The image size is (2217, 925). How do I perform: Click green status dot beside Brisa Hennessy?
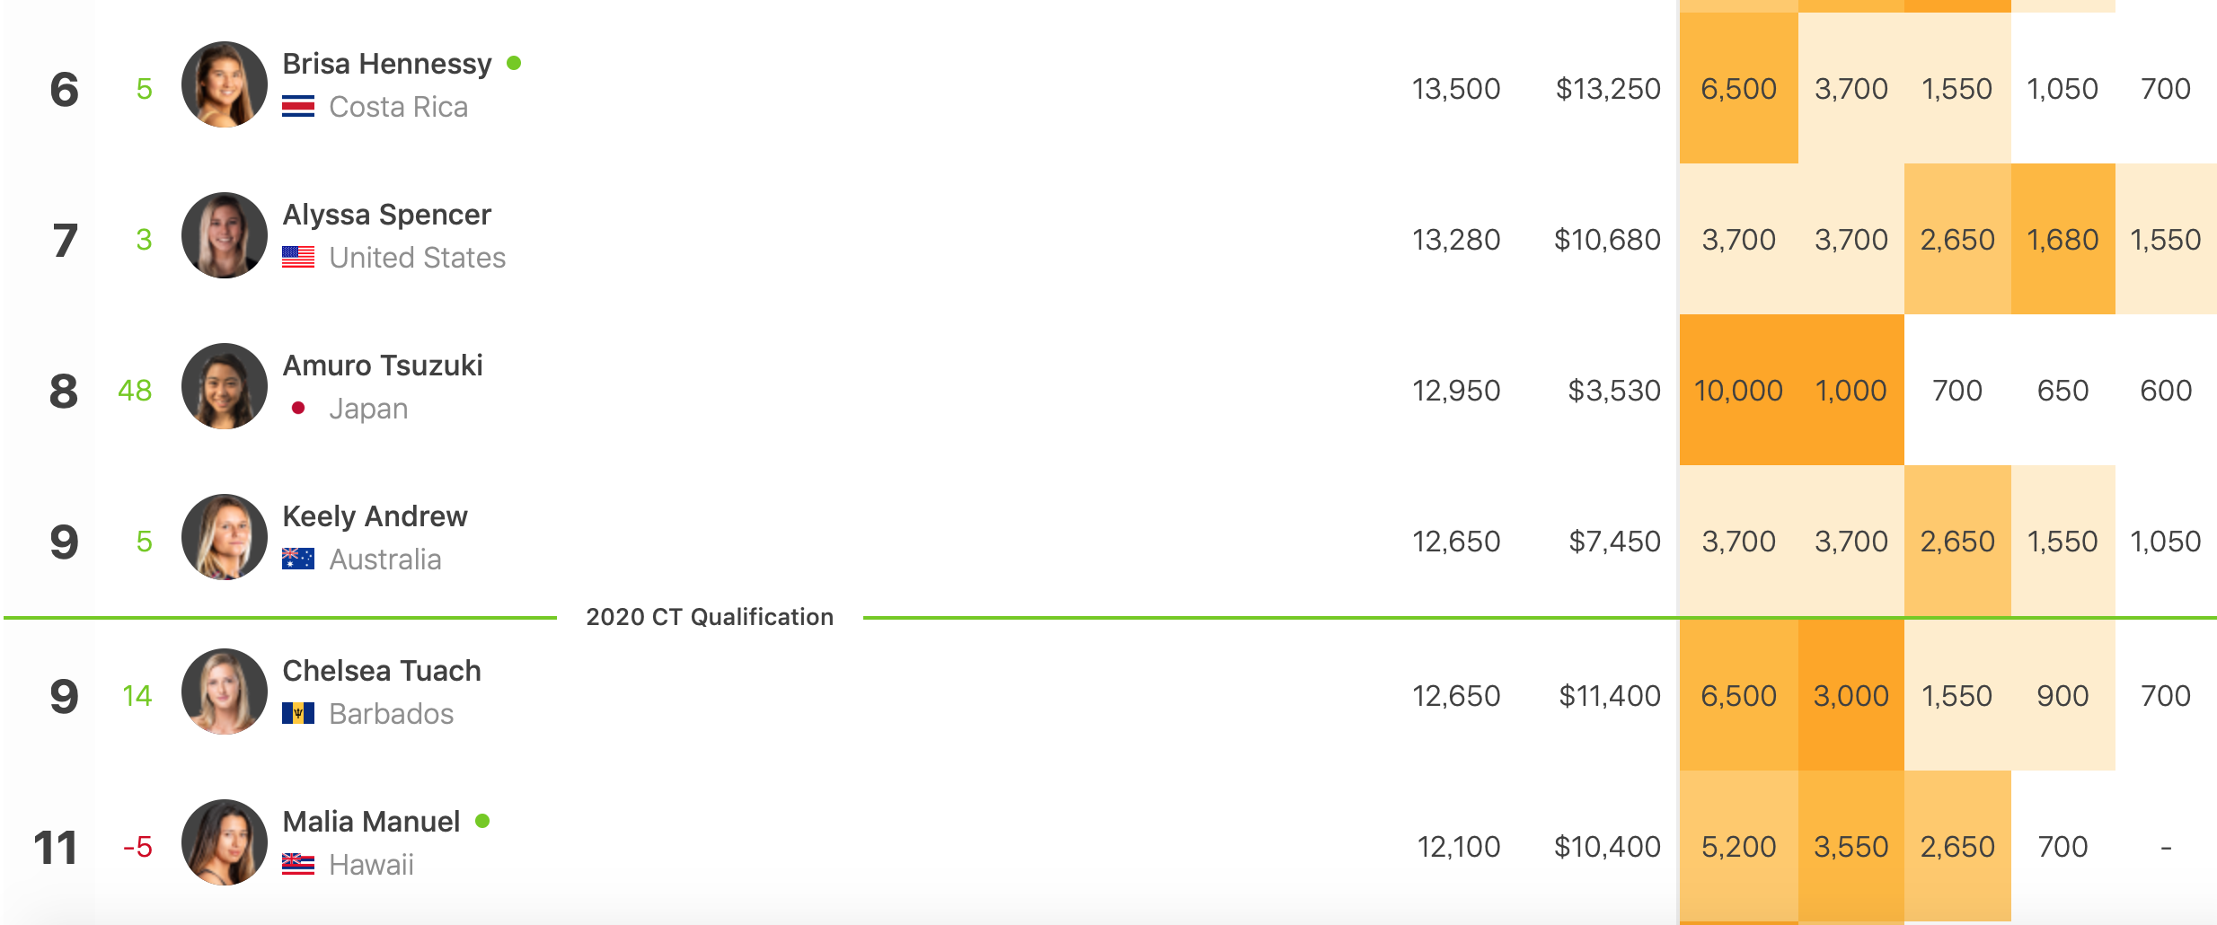(514, 63)
